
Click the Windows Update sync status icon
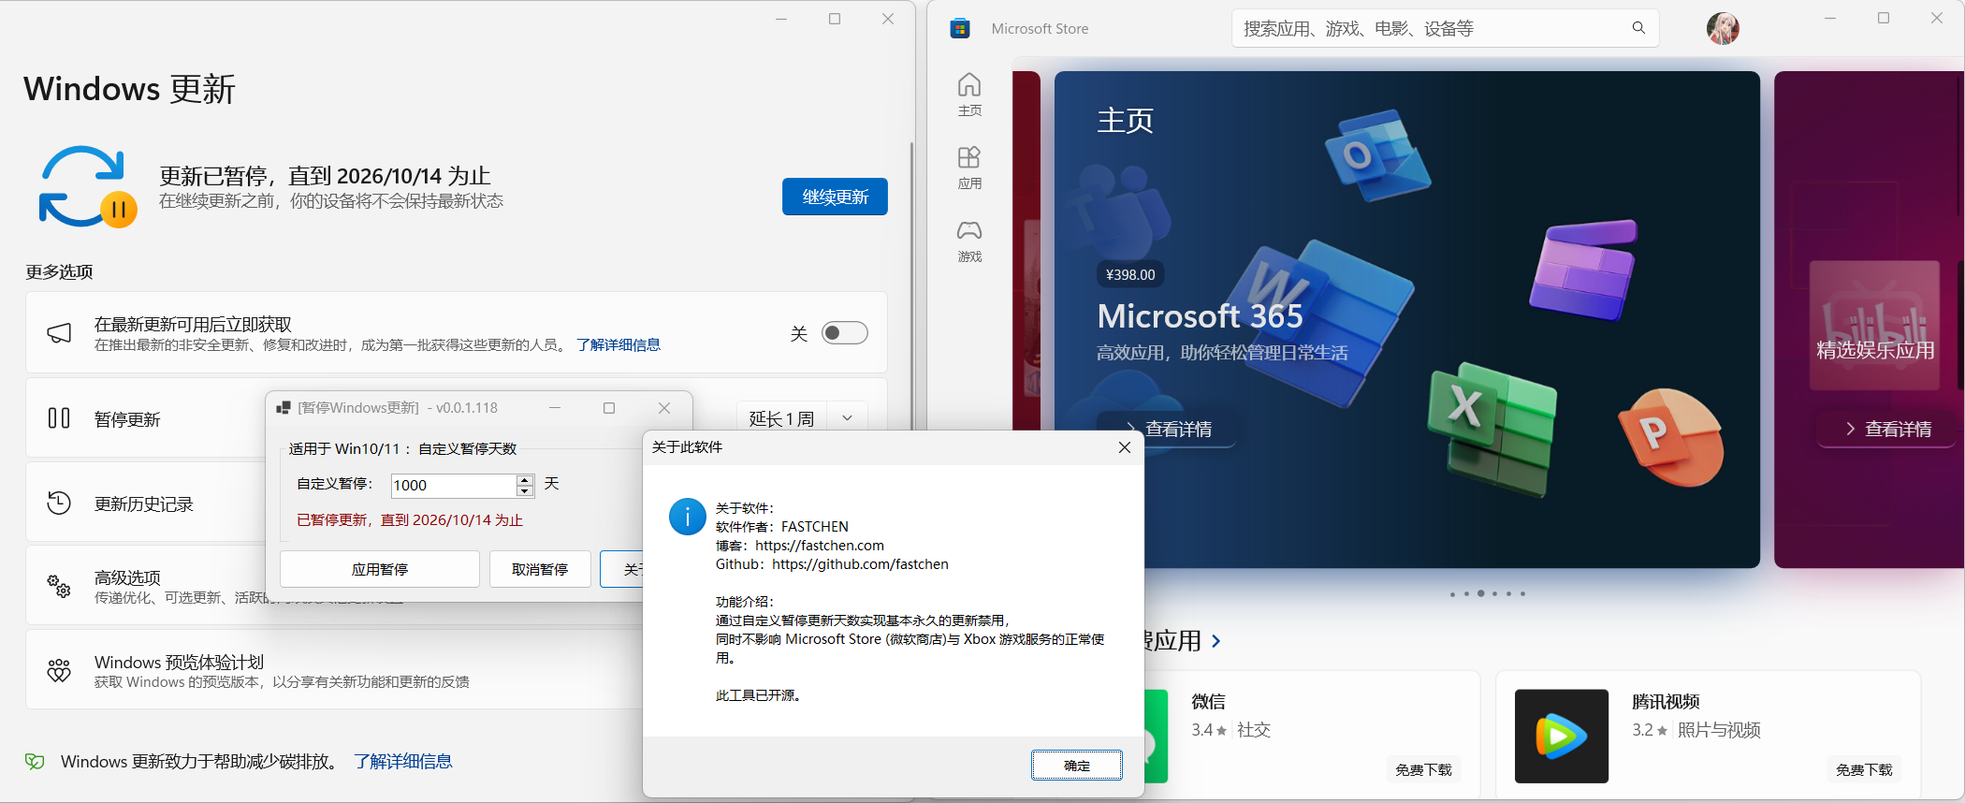pyautogui.click(x=87, y=187)
